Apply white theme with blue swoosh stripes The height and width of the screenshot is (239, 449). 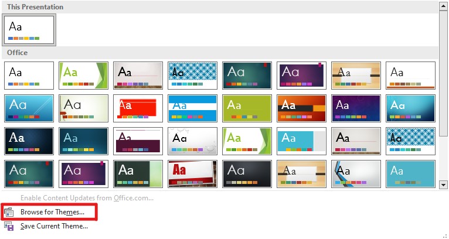(x=356, y=174)
